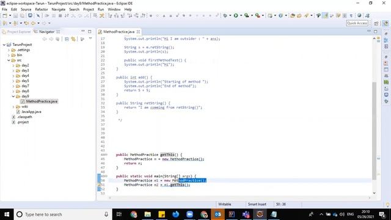The height and width of the screenshot is (220, 391).
Task: Open the Coverage dropdown arrow
Action: 252,15
